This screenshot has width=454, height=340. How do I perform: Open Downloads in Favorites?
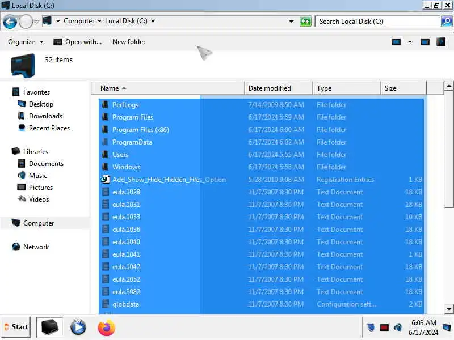tap(45, 116)
